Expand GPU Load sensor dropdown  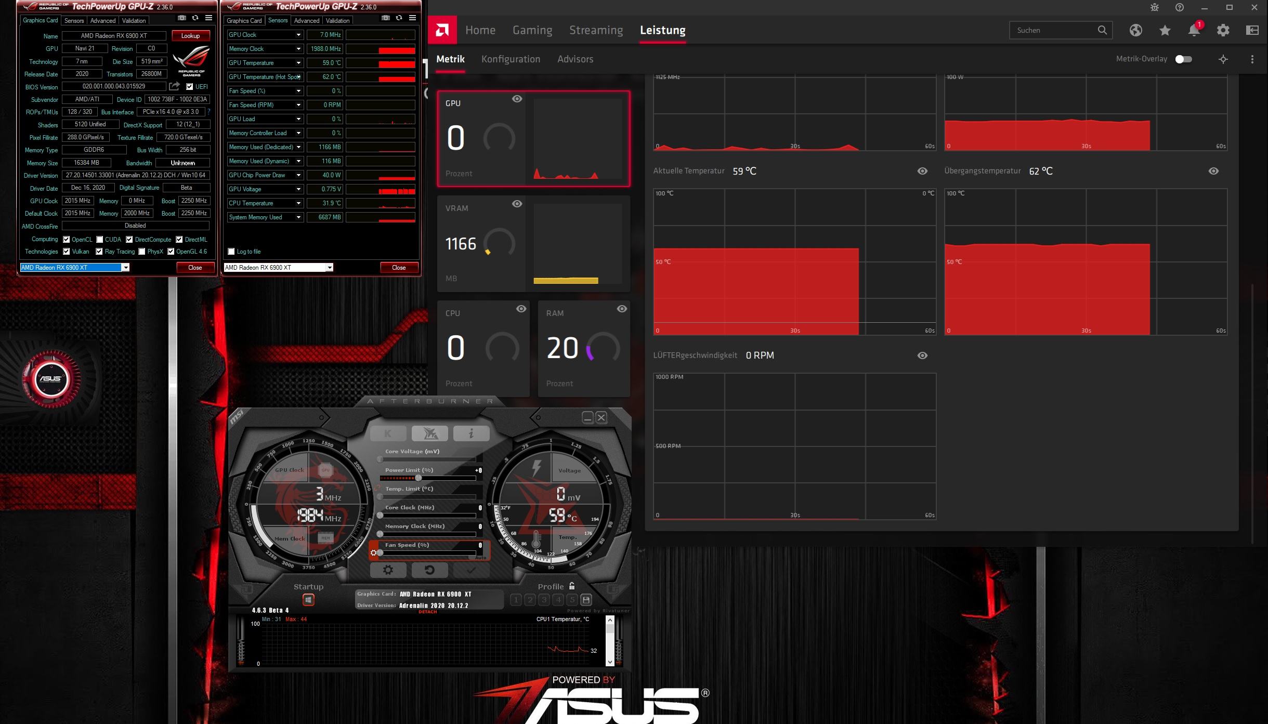click(x=298, y=119)
